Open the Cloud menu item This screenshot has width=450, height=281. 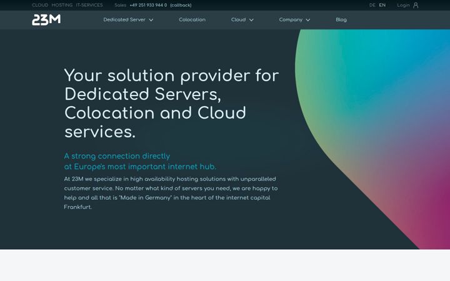point(238,19)
